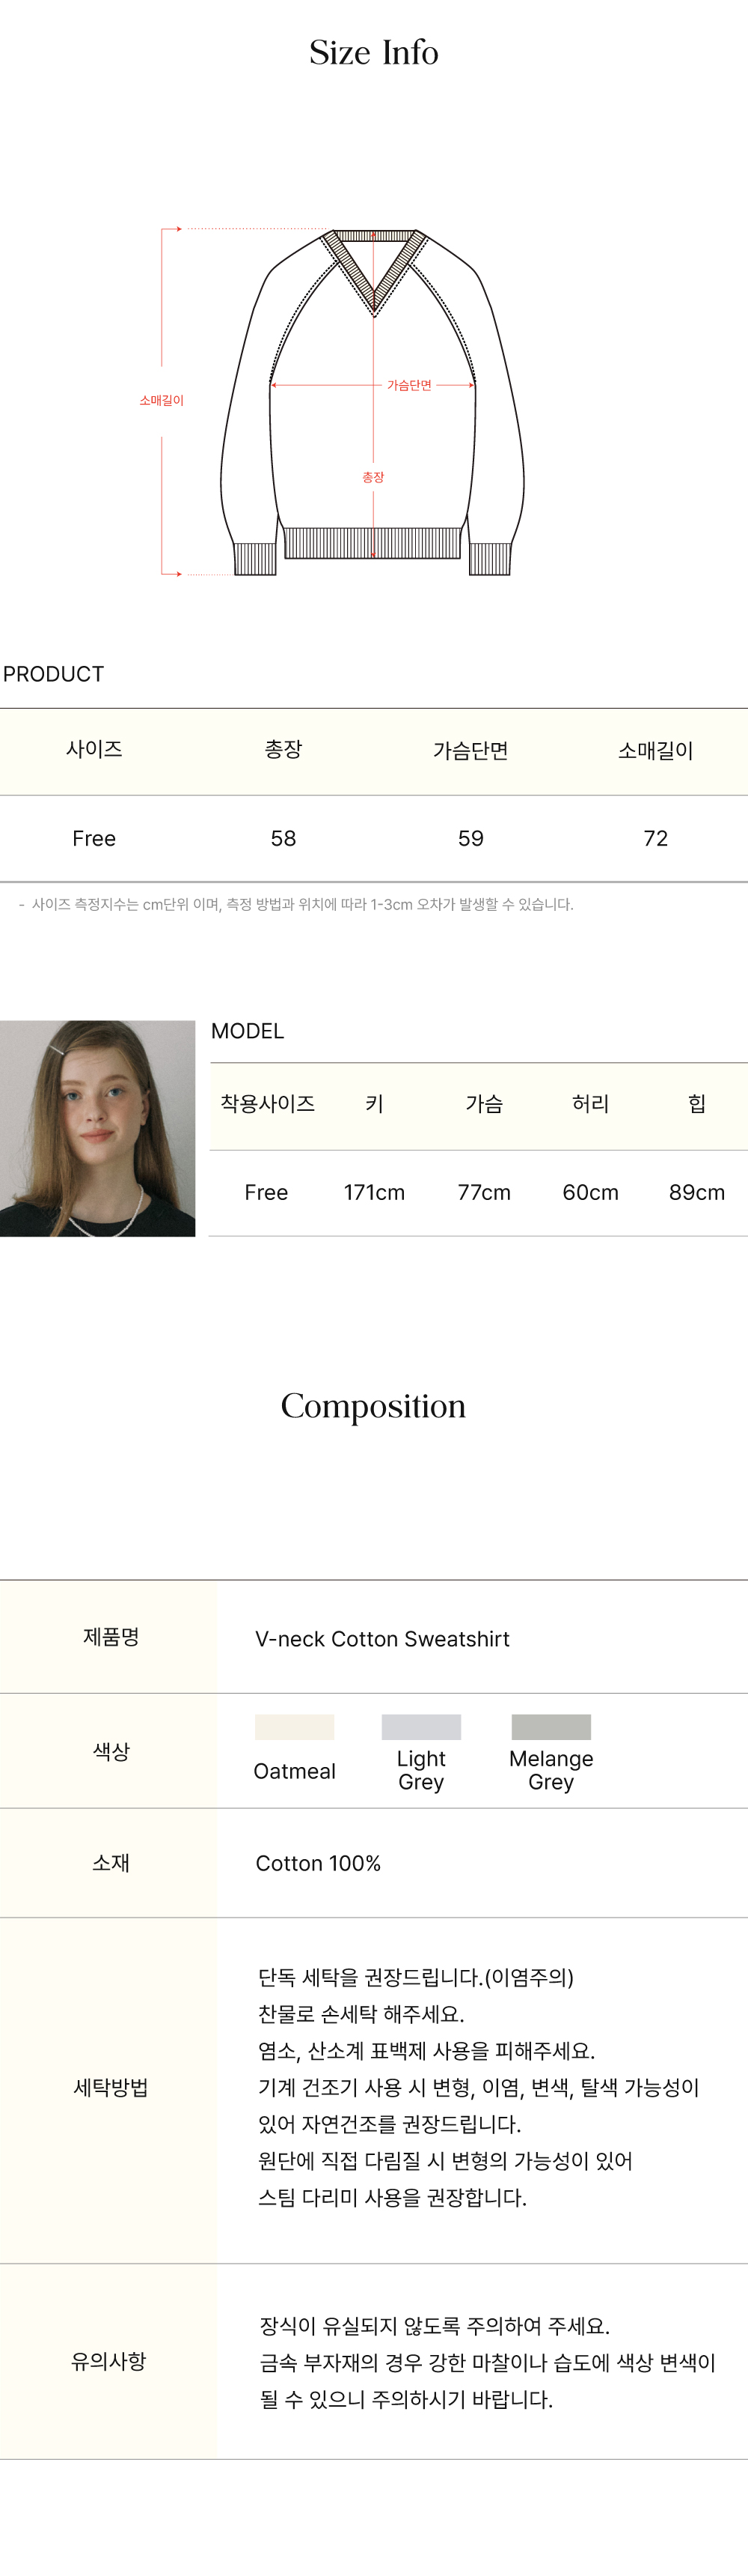Select the Cotton 100% material text

(319, 1863)
